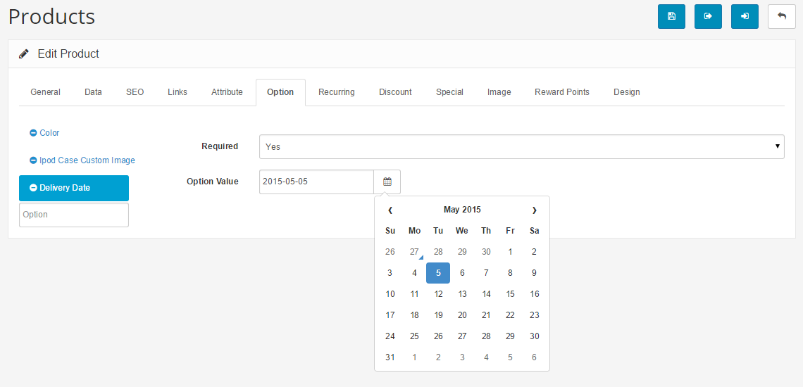
Task: Go to next month in calendar
Action: point(534,210)
